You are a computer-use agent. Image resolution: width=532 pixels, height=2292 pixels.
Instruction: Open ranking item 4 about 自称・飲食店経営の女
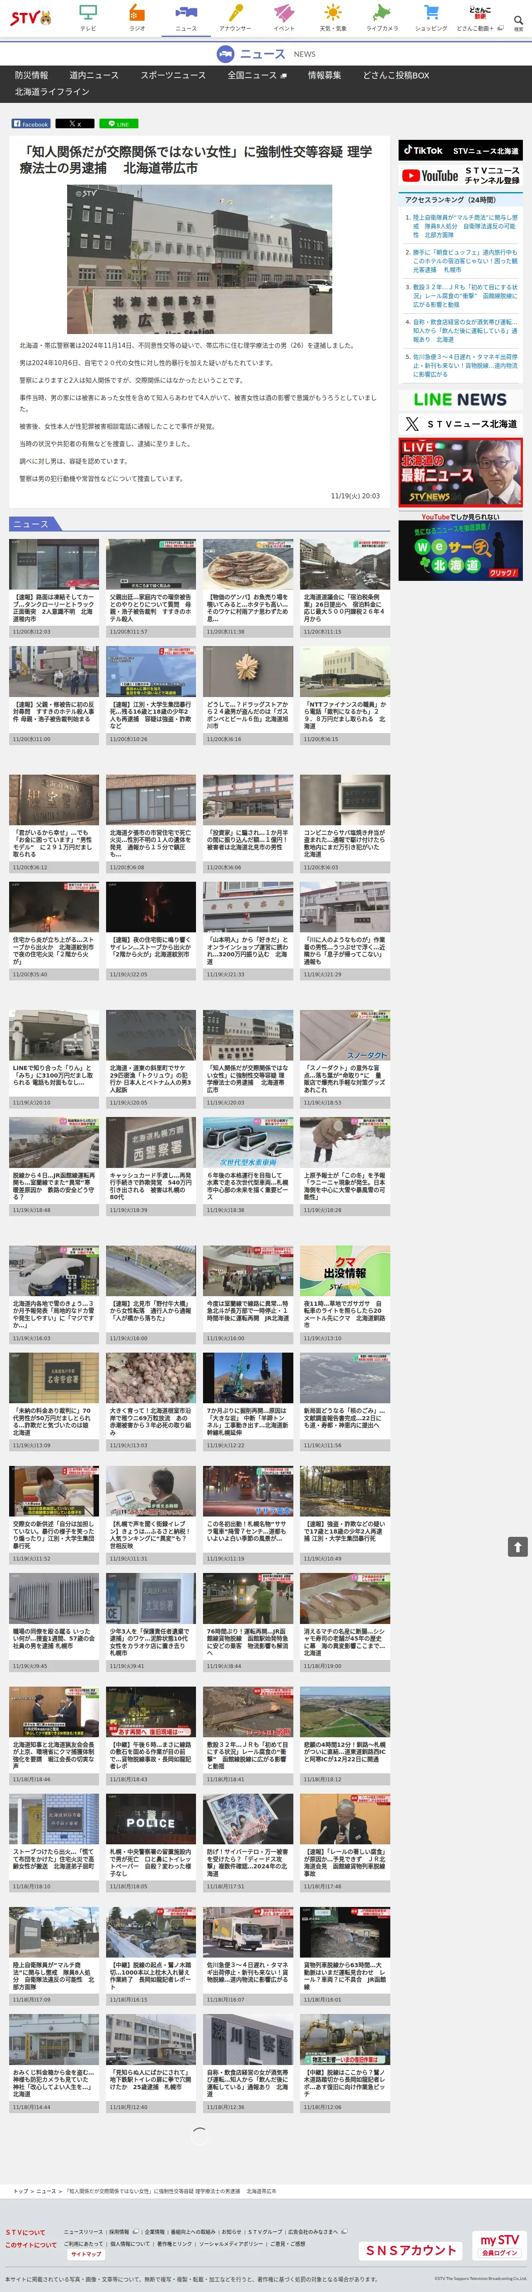point(464,331)
